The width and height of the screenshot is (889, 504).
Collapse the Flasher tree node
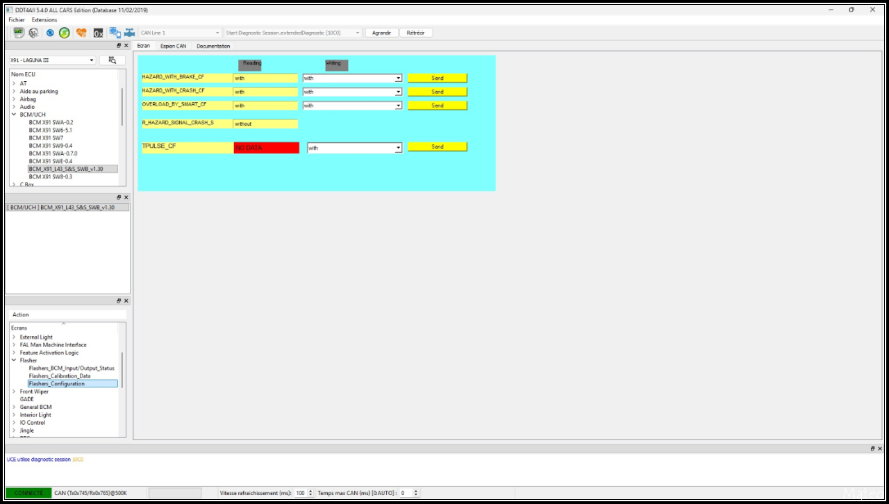tap(14, 360)
